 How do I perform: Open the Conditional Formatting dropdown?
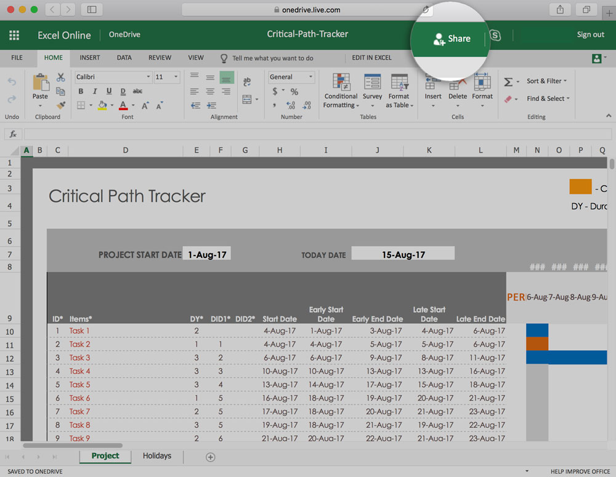tap(341, 91)
